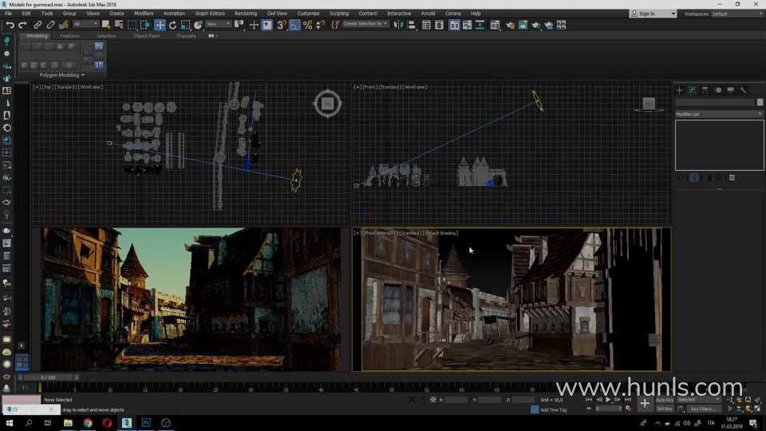Screen dimensions: 766x431
Task: Click the Unlink Selection icon
Action: pos(50,25)
